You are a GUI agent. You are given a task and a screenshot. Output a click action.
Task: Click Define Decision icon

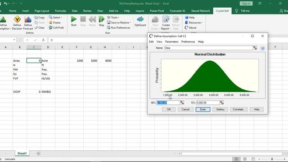point(17,23)
